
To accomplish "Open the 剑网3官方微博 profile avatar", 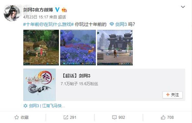I will [12, 13].
